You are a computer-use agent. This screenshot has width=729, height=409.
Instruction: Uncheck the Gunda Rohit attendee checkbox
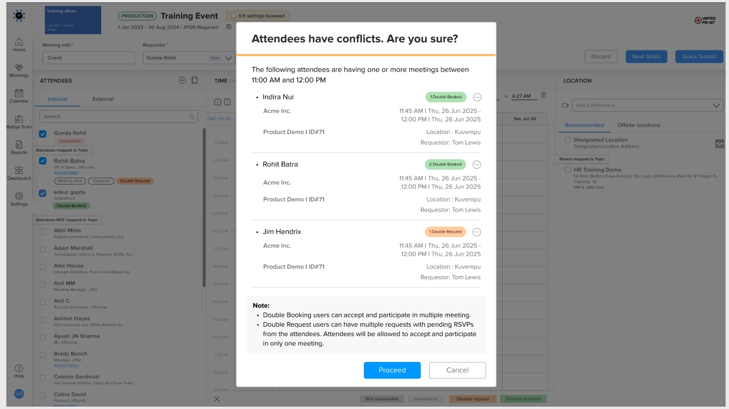pos(42,134)
